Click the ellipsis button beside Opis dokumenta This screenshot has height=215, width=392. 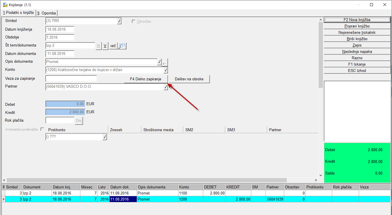click(x=165, y=62)
